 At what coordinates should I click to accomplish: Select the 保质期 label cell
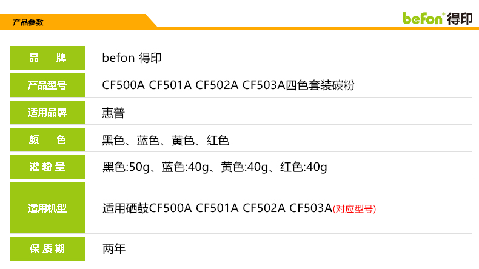[x=47, y=248]
